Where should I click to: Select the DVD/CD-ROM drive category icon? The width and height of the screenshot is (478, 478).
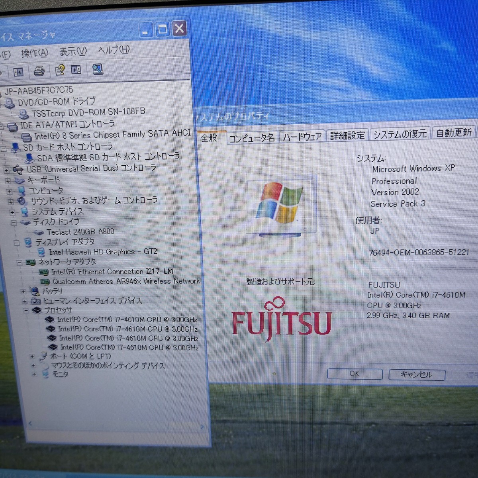9,104
